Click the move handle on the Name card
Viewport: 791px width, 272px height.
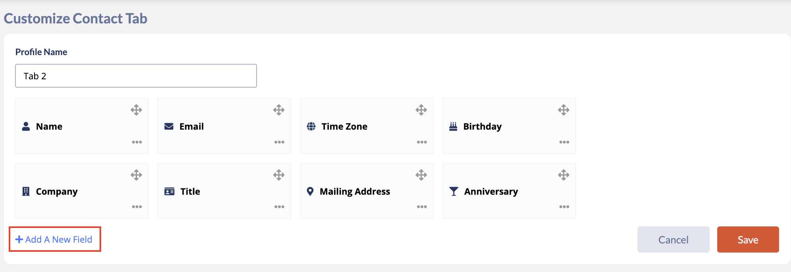click(x=136, y=110)
